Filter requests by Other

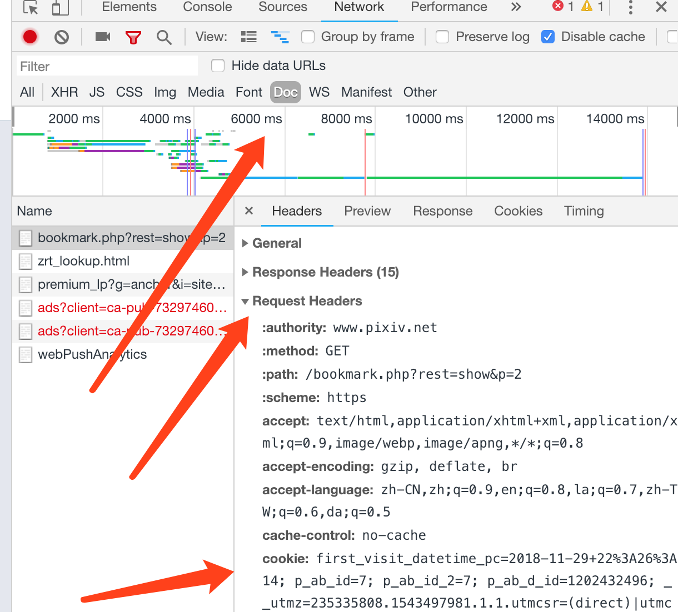tap(420, 92)
